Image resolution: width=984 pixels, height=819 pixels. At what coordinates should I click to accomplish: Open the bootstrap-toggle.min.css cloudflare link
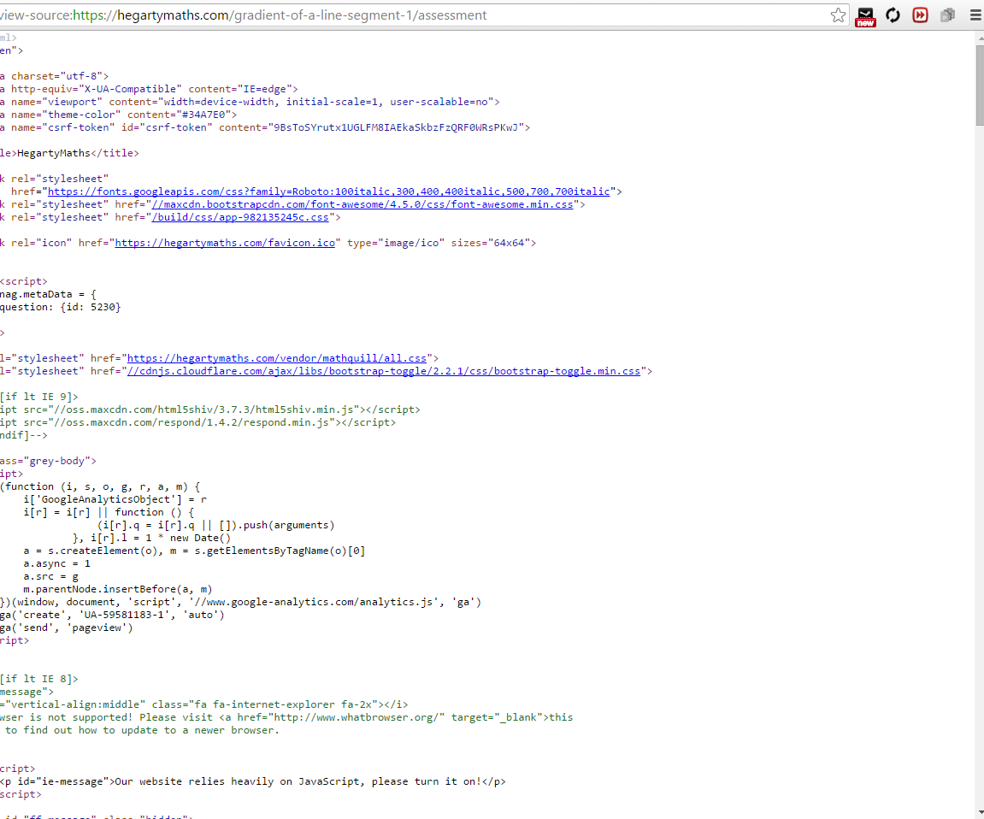click(384, 372)
